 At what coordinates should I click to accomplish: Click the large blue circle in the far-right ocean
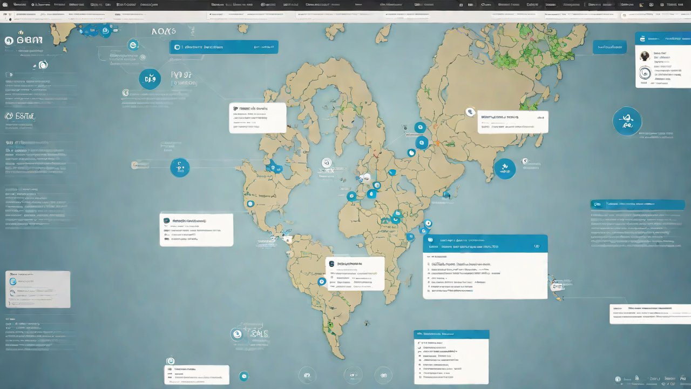(627, 121)
